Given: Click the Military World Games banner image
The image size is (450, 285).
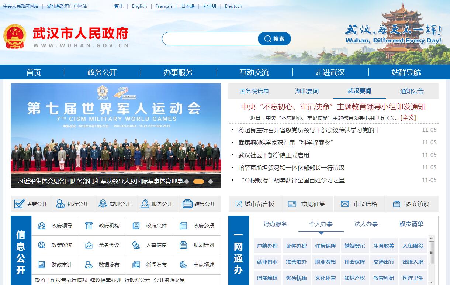Looking at the screenshot, I should [116, 135].
